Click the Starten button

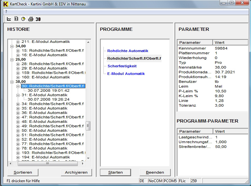click(x=116, y=172)
